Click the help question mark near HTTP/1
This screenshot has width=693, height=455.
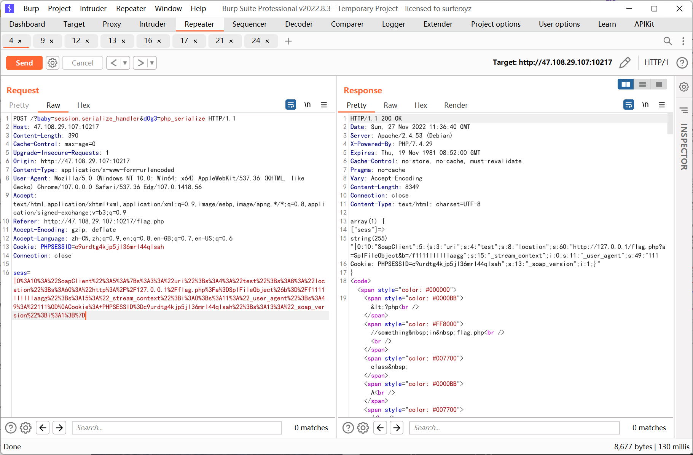click(x=682, y=62)
